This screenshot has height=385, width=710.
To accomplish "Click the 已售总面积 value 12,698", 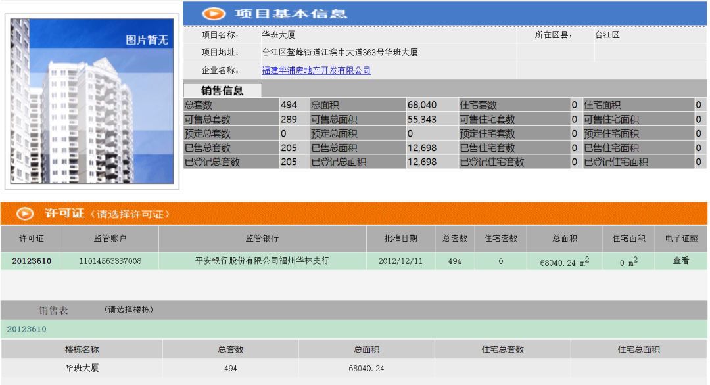I will [x=422, y=148].
